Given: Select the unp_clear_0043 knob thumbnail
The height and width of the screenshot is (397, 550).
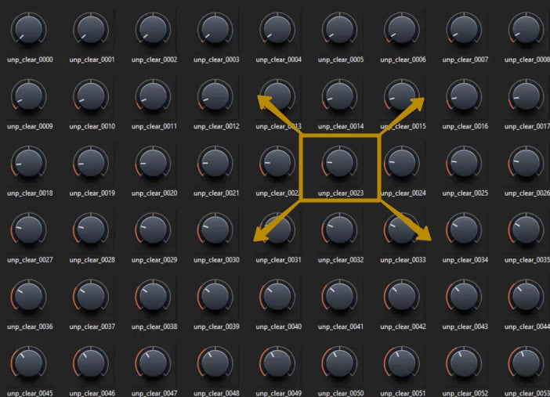Looking at the screenshot, I should pos(465,296).
